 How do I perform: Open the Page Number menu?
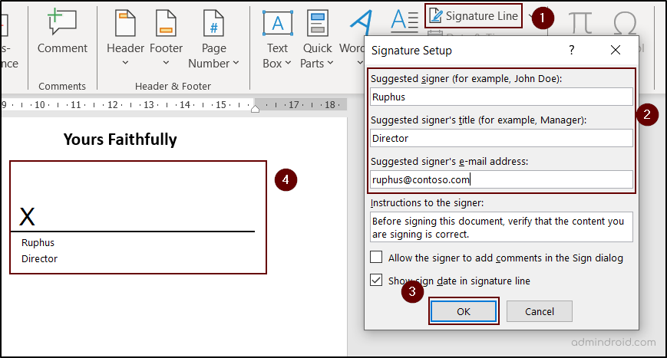(213, 39)
